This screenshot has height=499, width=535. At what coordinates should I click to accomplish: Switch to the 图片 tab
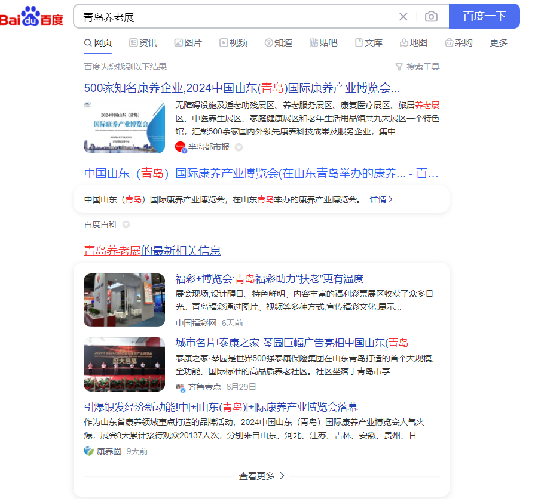[x=188, y=43]
